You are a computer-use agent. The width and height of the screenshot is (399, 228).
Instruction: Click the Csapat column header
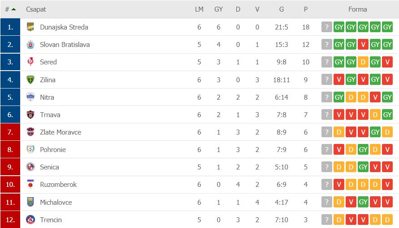coord(36,9)
